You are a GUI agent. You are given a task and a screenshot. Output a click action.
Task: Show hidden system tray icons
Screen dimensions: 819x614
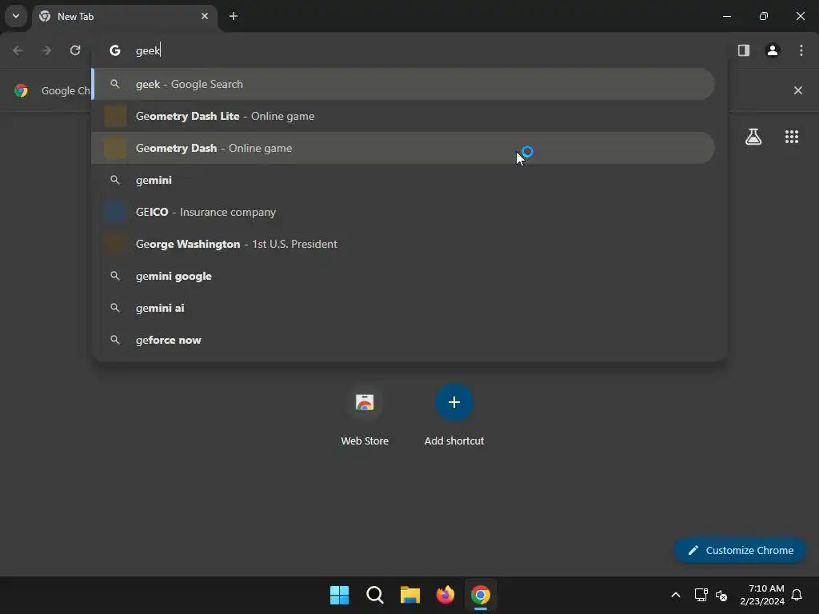[675, 595]
